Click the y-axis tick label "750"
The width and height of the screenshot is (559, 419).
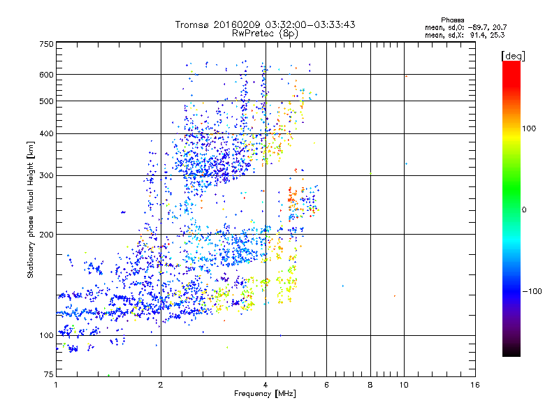pos(46,44)
